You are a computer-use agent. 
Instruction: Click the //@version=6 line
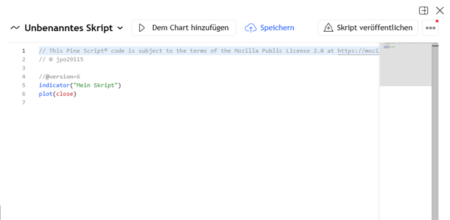59,77
